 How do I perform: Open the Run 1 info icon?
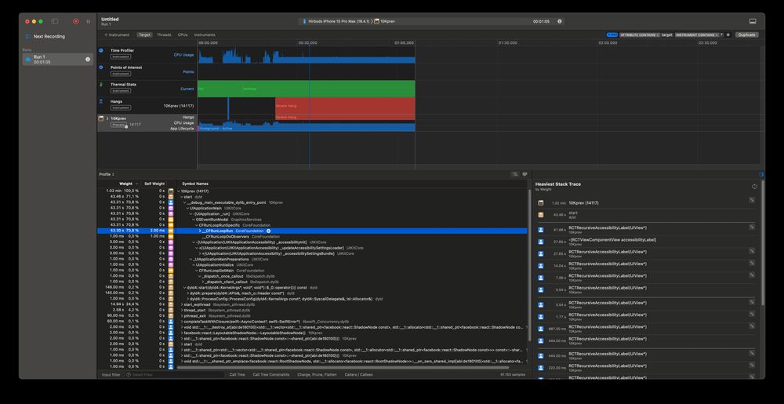[88, 59]
